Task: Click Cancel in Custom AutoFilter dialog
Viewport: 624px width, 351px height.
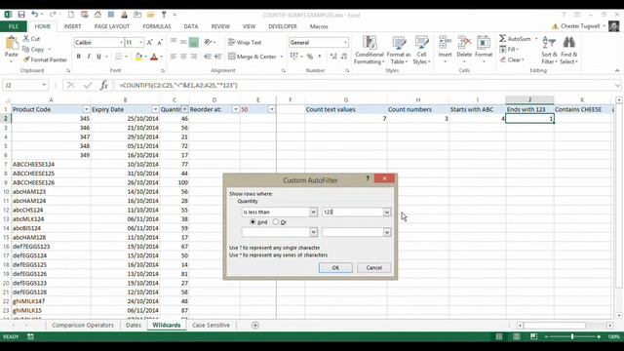Action: coord(374,268)
